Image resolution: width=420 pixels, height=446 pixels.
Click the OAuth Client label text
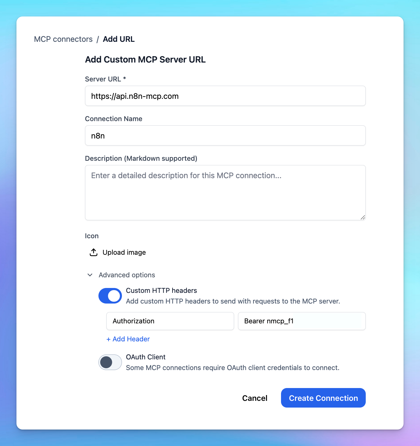pyautogui.click(x=146, y=357)
